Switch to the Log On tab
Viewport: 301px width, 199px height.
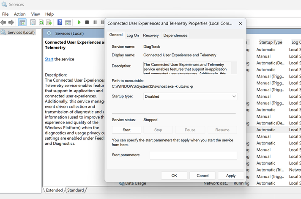point(132,35)
